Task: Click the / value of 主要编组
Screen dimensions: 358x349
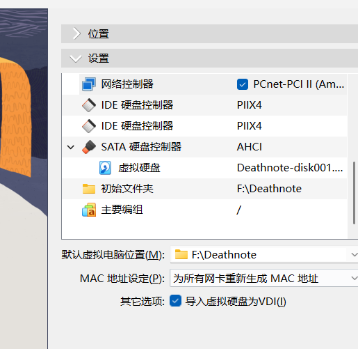Action: pos(239,210)
